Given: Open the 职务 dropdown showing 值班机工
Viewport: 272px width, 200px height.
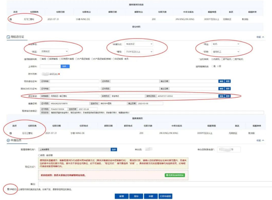Looking at the screenshot, I should pos(226,51).
